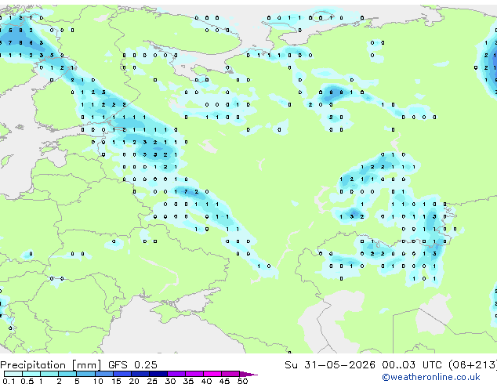Pick the 15–20 mm blue legend segment
Image resolution: width=497 pixels, height=384 pixels.
point(122,374)
